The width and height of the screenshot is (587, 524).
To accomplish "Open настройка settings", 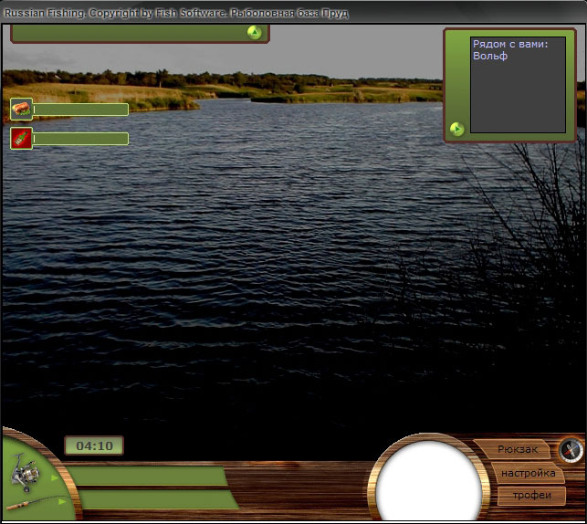I will (x=528, y=473).
